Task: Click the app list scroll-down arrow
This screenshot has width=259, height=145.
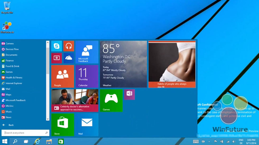Action: click(x=48, y=119)
